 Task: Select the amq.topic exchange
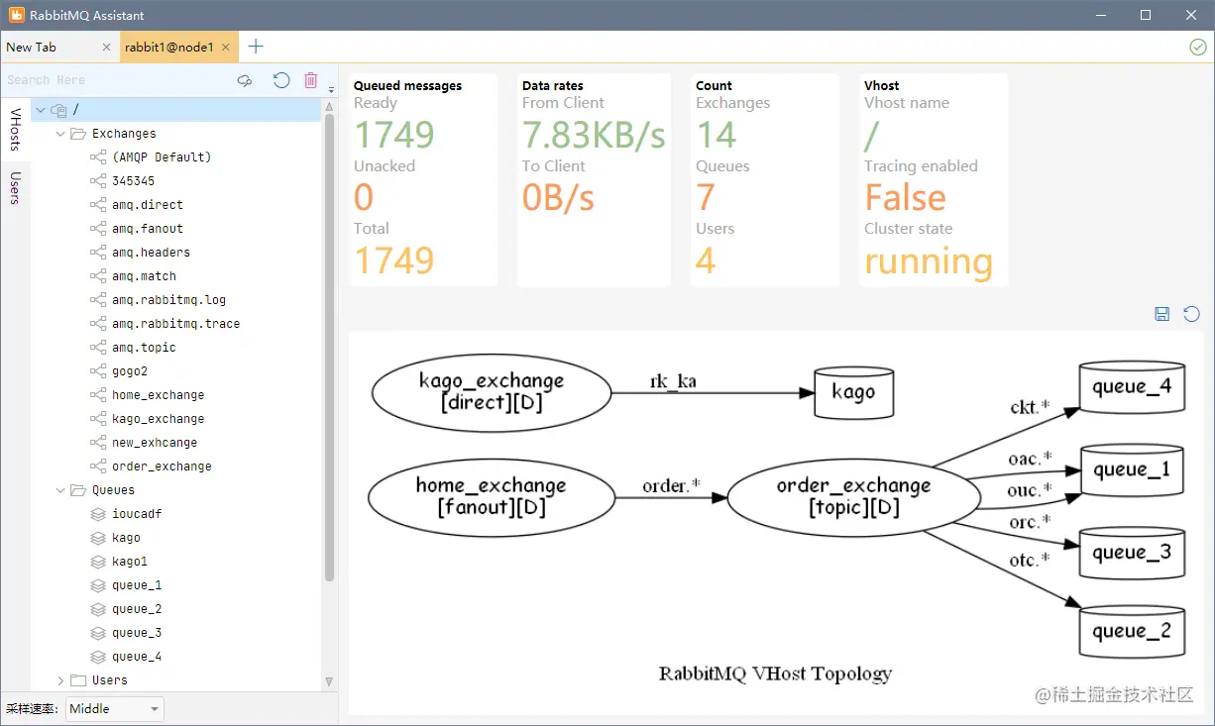point(144,348)
